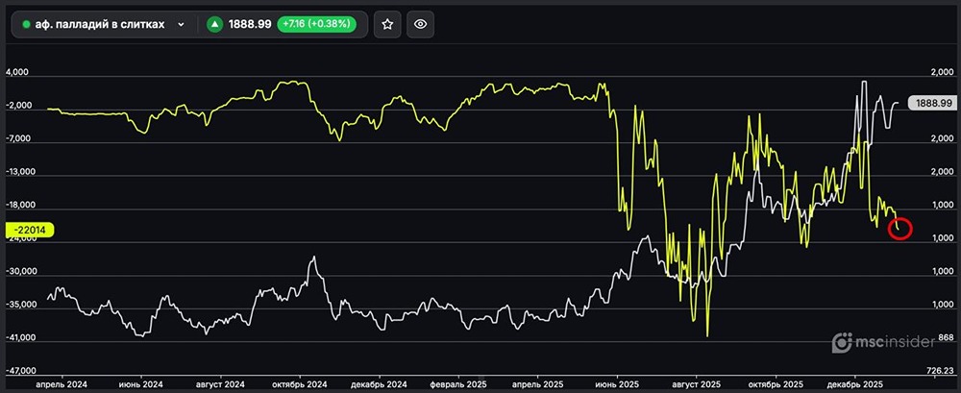Click the +7.16 (+0.38%) change badge
The width and height of the screenshot is (961, 393).
(316, 25)
